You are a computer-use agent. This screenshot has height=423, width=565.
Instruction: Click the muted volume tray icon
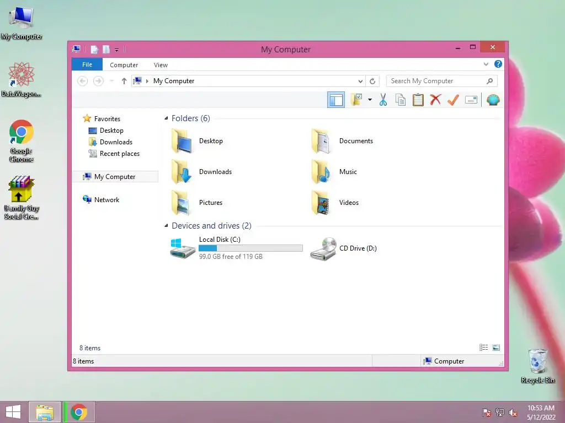pos(513,413)
